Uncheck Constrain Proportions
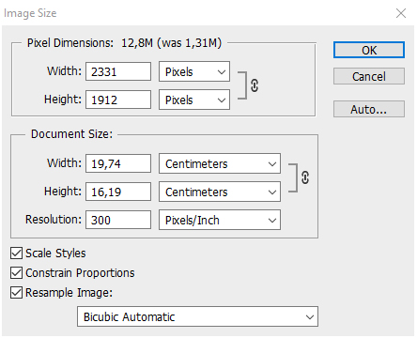417x338 pixels. [16, 273]
